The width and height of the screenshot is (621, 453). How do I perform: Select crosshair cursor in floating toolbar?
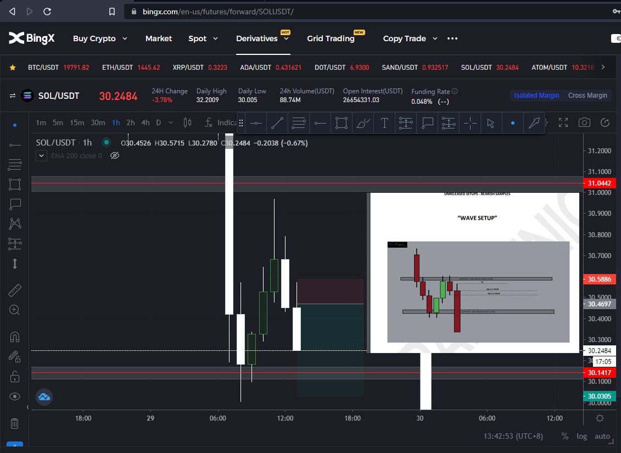point(470,123)
